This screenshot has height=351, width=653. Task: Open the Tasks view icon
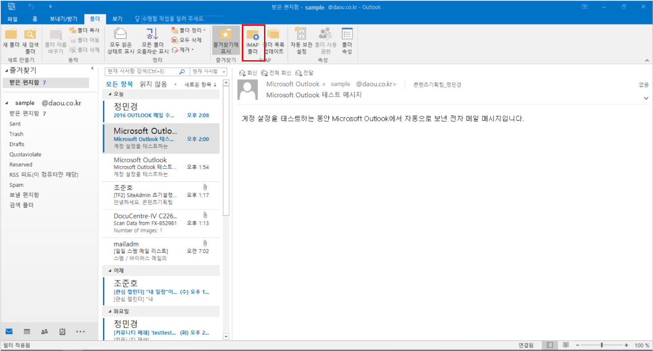[x=62, y=332]
